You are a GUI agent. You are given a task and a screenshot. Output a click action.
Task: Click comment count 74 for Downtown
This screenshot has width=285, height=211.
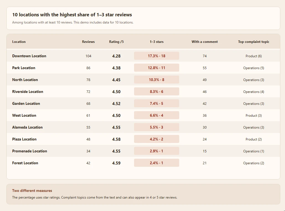pyautogui.click(x=205, y=56)
